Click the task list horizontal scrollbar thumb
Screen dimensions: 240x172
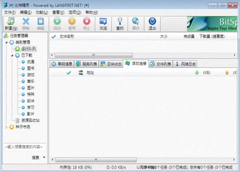click(94, 55)
